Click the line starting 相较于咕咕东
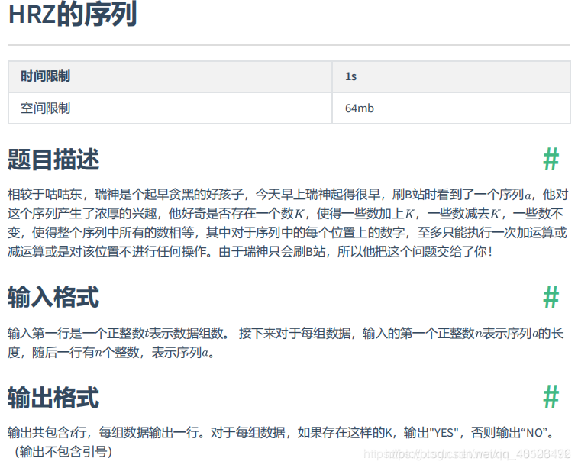The image size is (578, 468). (x=288, y=194)
